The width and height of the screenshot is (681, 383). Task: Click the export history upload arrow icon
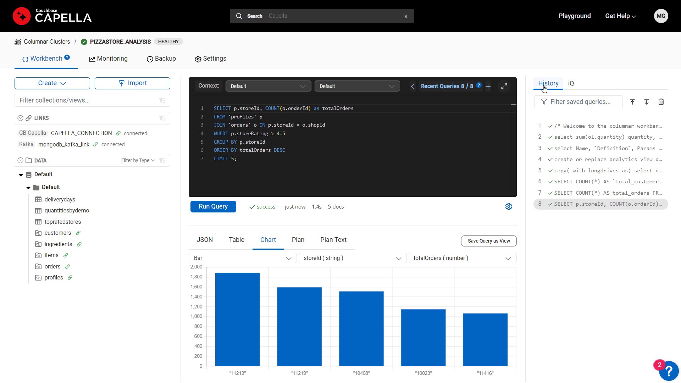632,102
